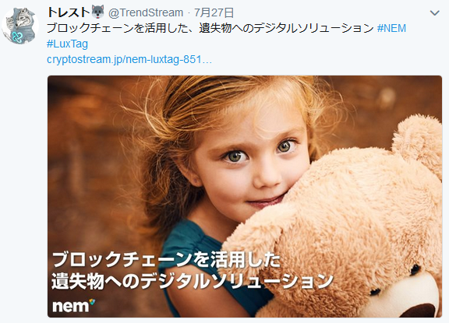Screen dimensions: 449x323
Task: Click the Japanese tweet body text
Action: tap(210, 28)
